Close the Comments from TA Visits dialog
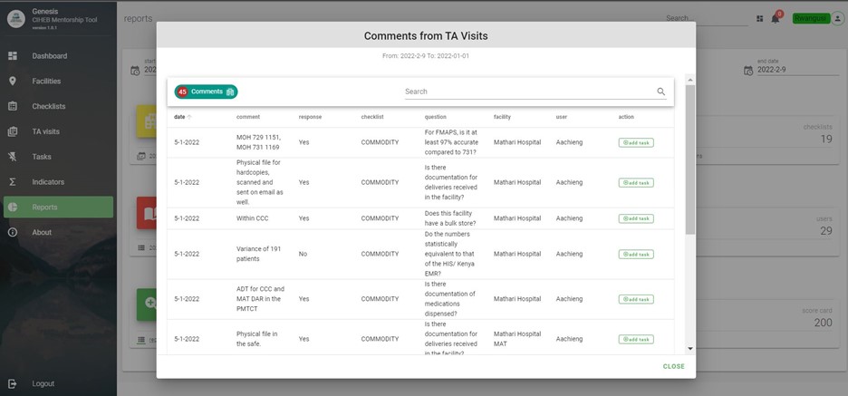 pyautogui.click(x=673, y=366)
